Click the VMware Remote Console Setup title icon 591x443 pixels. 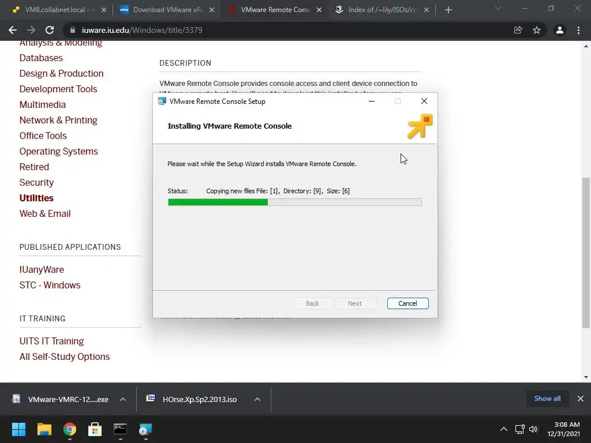162,102
